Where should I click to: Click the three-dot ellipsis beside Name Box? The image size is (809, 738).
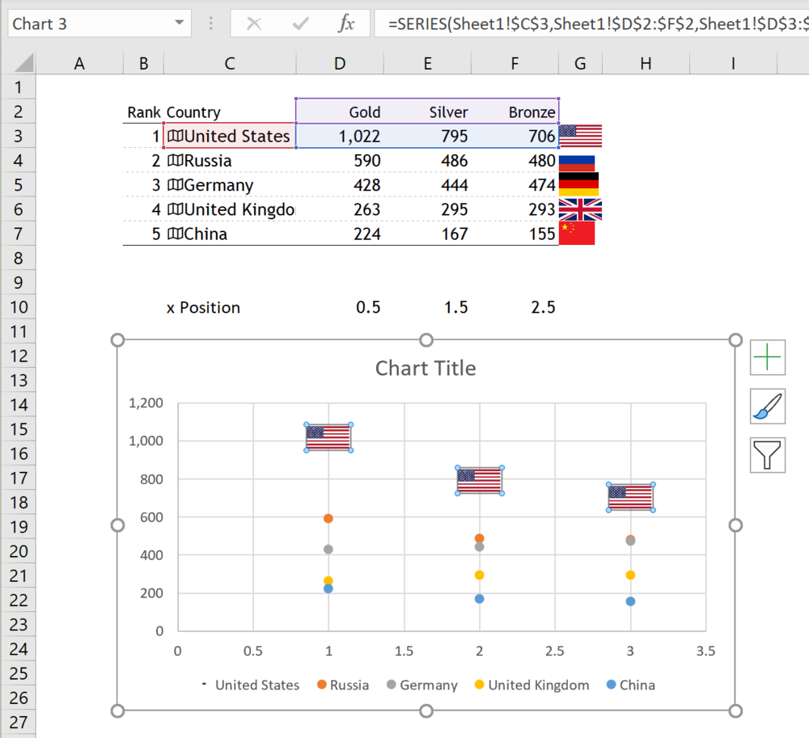[210, 23]
